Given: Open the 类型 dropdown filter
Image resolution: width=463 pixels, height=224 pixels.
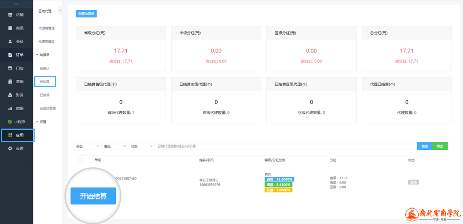Looking at the screenshot, I should (87, 146).
